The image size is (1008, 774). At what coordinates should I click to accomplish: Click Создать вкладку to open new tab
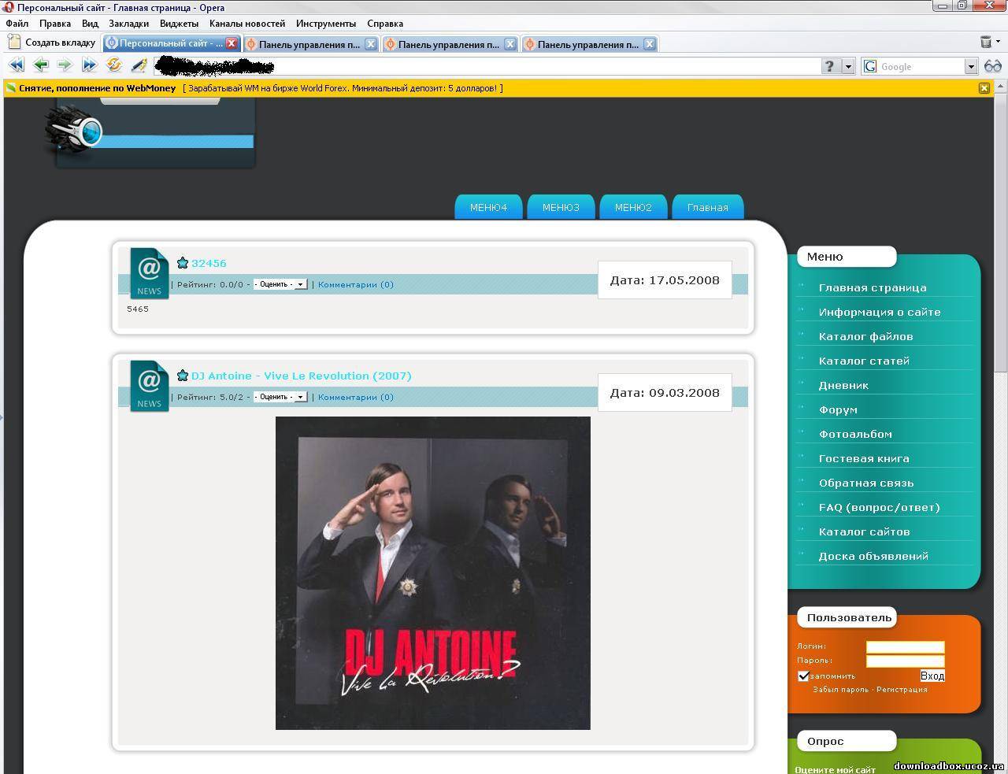(x=52, y=43)
